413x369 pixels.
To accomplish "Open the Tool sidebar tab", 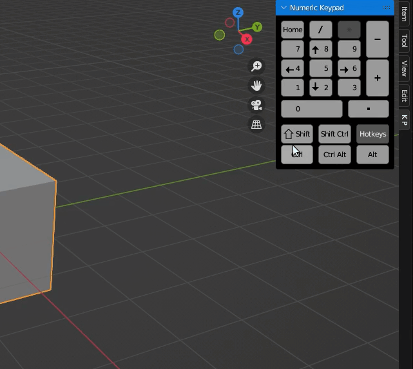I will pos(405,41).
